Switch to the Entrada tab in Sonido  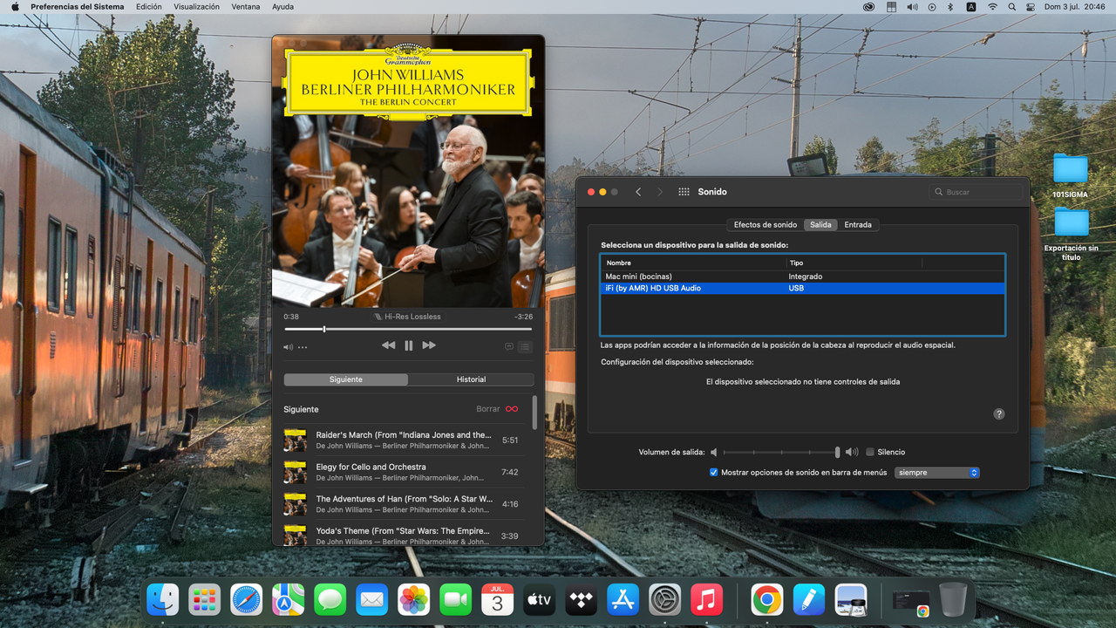[x=858, y=224]
